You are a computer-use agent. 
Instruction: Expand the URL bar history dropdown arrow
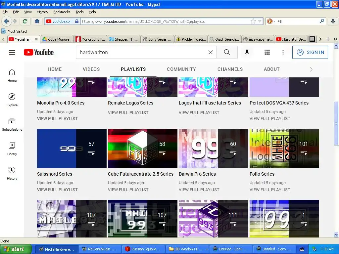(x=260, y=21)
